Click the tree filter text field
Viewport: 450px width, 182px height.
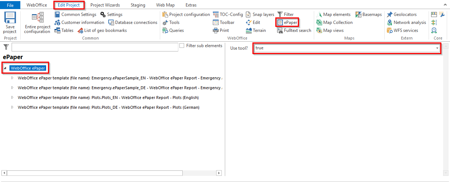point(95,47)
